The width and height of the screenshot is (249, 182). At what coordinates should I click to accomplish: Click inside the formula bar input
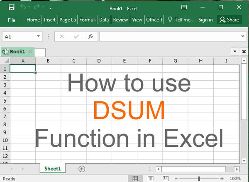point(170,36)
